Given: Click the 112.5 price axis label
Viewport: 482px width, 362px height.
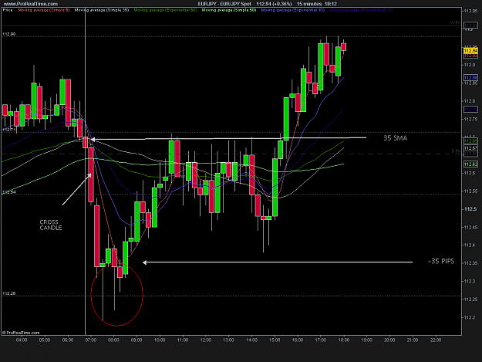Looking at the screenshot, I should pyautogui.click(x=470, y=209).
